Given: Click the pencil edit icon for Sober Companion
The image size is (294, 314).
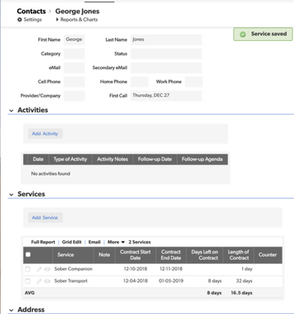Looking at the screenshot, I should point(39,269).
